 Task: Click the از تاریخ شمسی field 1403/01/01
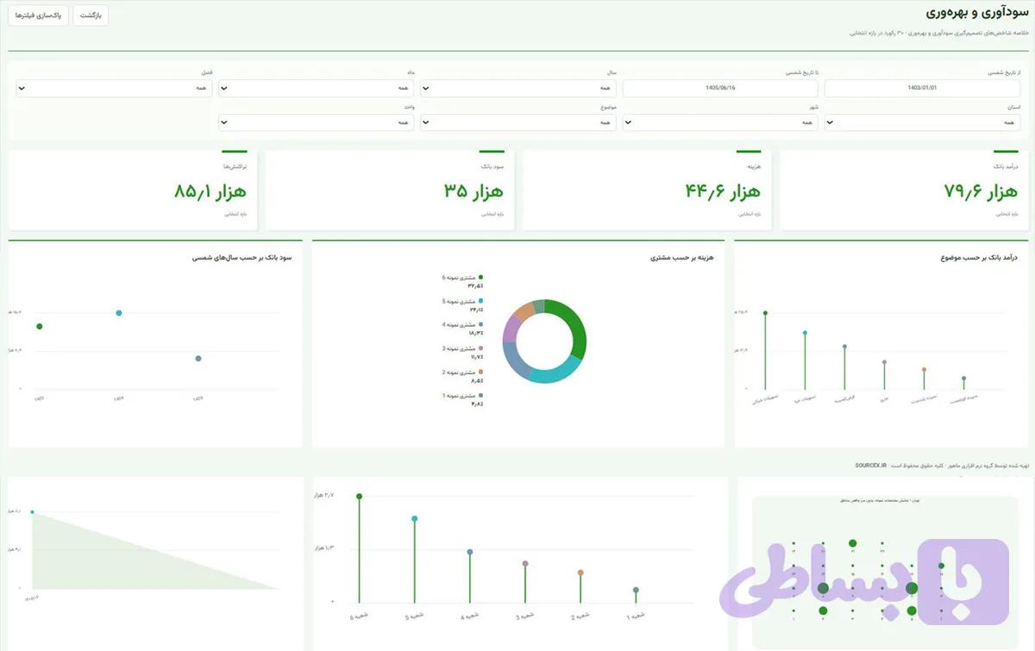pyautogui.click(x=923, y=88)
